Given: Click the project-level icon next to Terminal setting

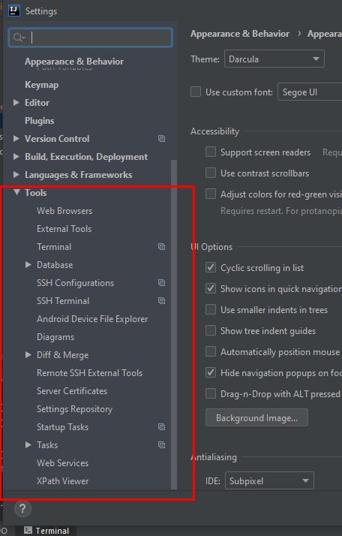Looking at the screenshot, I should (161, 246).
